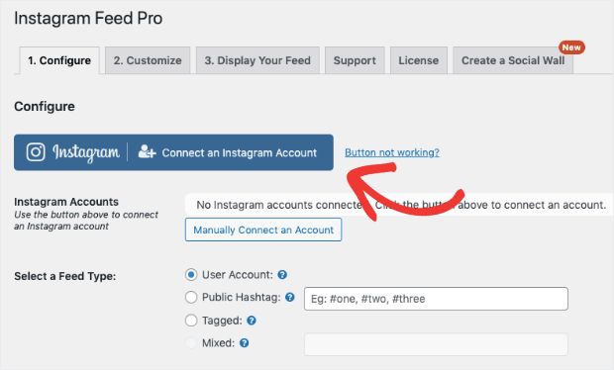Go to 3. Display Your Feed tab
614x370 pixels.
click(257, 60)
